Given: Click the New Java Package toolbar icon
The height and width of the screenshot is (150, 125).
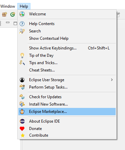Looking at the screenshot, I should [4, 14].
